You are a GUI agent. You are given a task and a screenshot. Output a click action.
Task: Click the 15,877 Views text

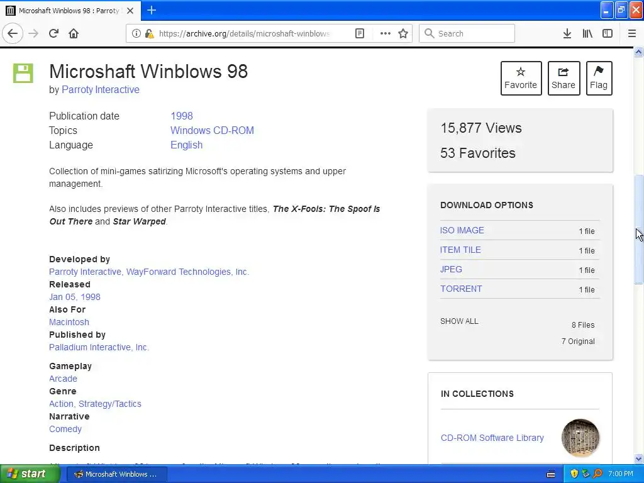tap(481, 128)
